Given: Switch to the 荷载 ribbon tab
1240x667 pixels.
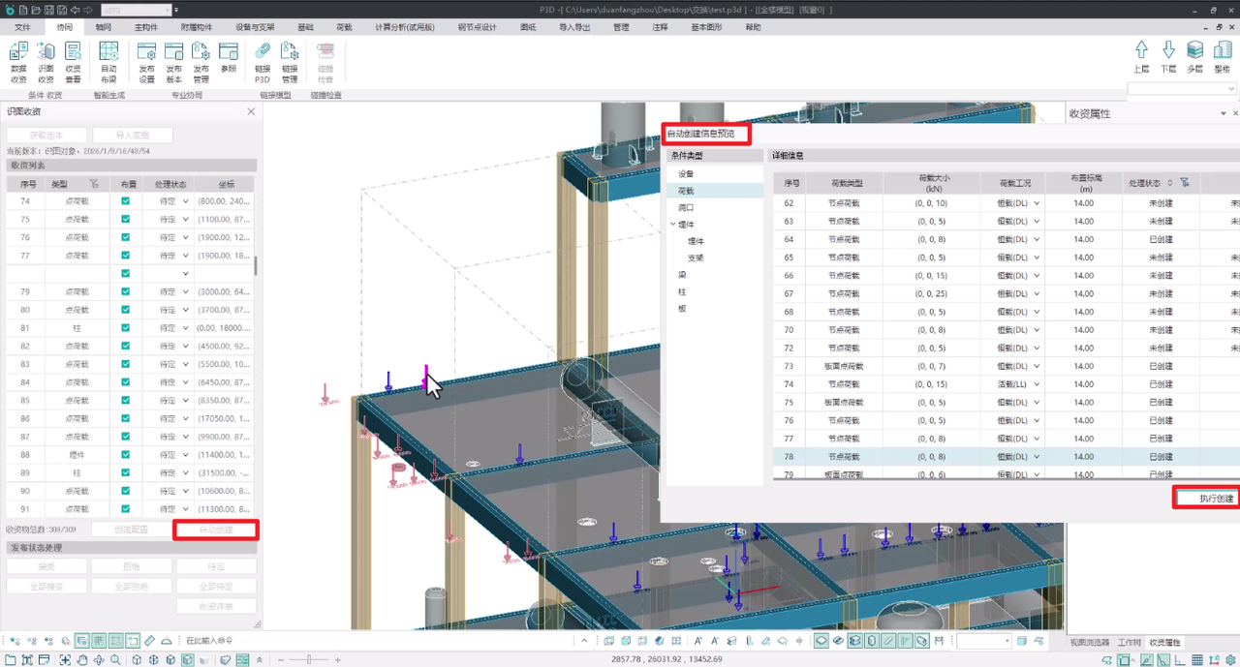Looking at the screenshot, I should pyautogui.click(x=344, y=27).
